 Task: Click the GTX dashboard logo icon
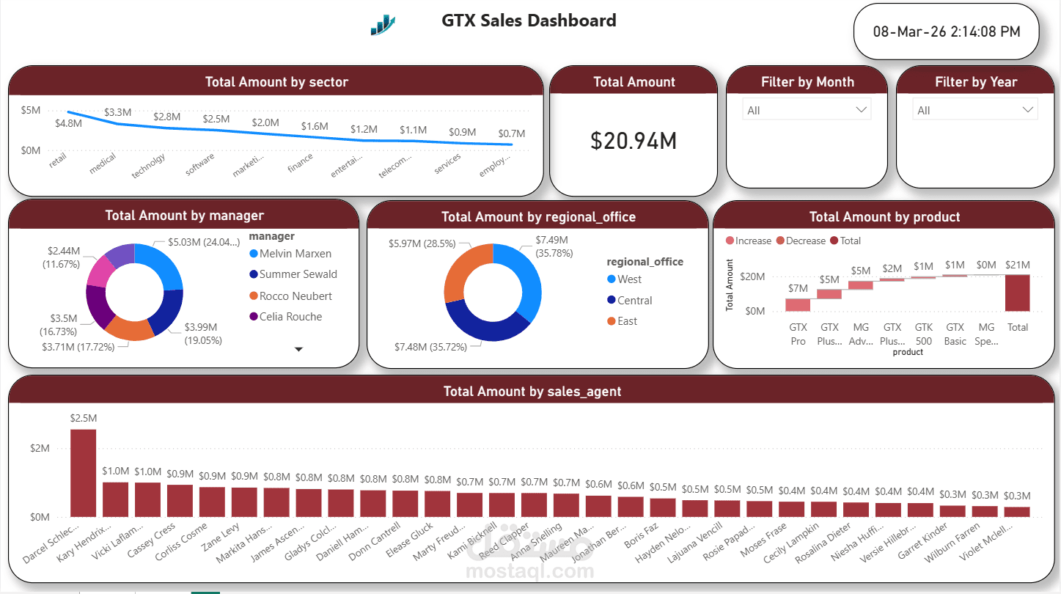(x=383, y=25)
